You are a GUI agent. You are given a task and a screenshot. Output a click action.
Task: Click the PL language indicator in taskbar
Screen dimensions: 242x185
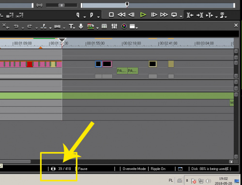point(171,180)
